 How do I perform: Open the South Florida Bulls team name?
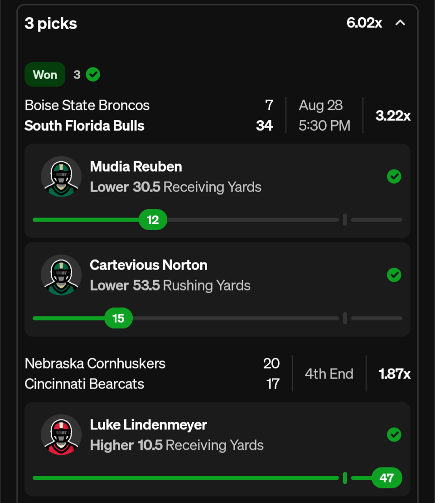pyautogui.click(x=84, y=126)
